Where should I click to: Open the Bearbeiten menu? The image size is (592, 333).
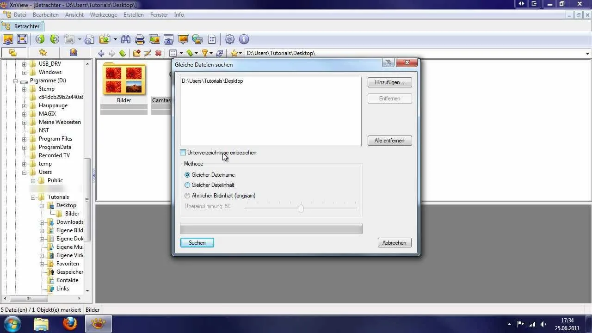tap(46, 15)
